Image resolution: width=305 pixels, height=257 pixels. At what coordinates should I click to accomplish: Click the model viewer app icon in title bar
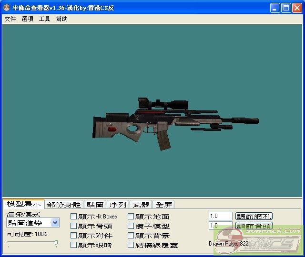point(6,8)
